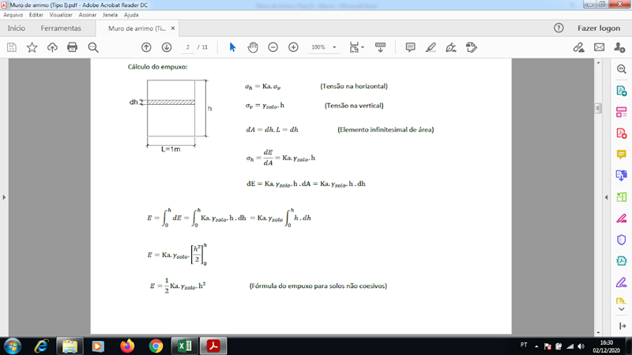Viewport: 632px width, 355px height.
Task: Open the Janela menu
Action: 110,15
